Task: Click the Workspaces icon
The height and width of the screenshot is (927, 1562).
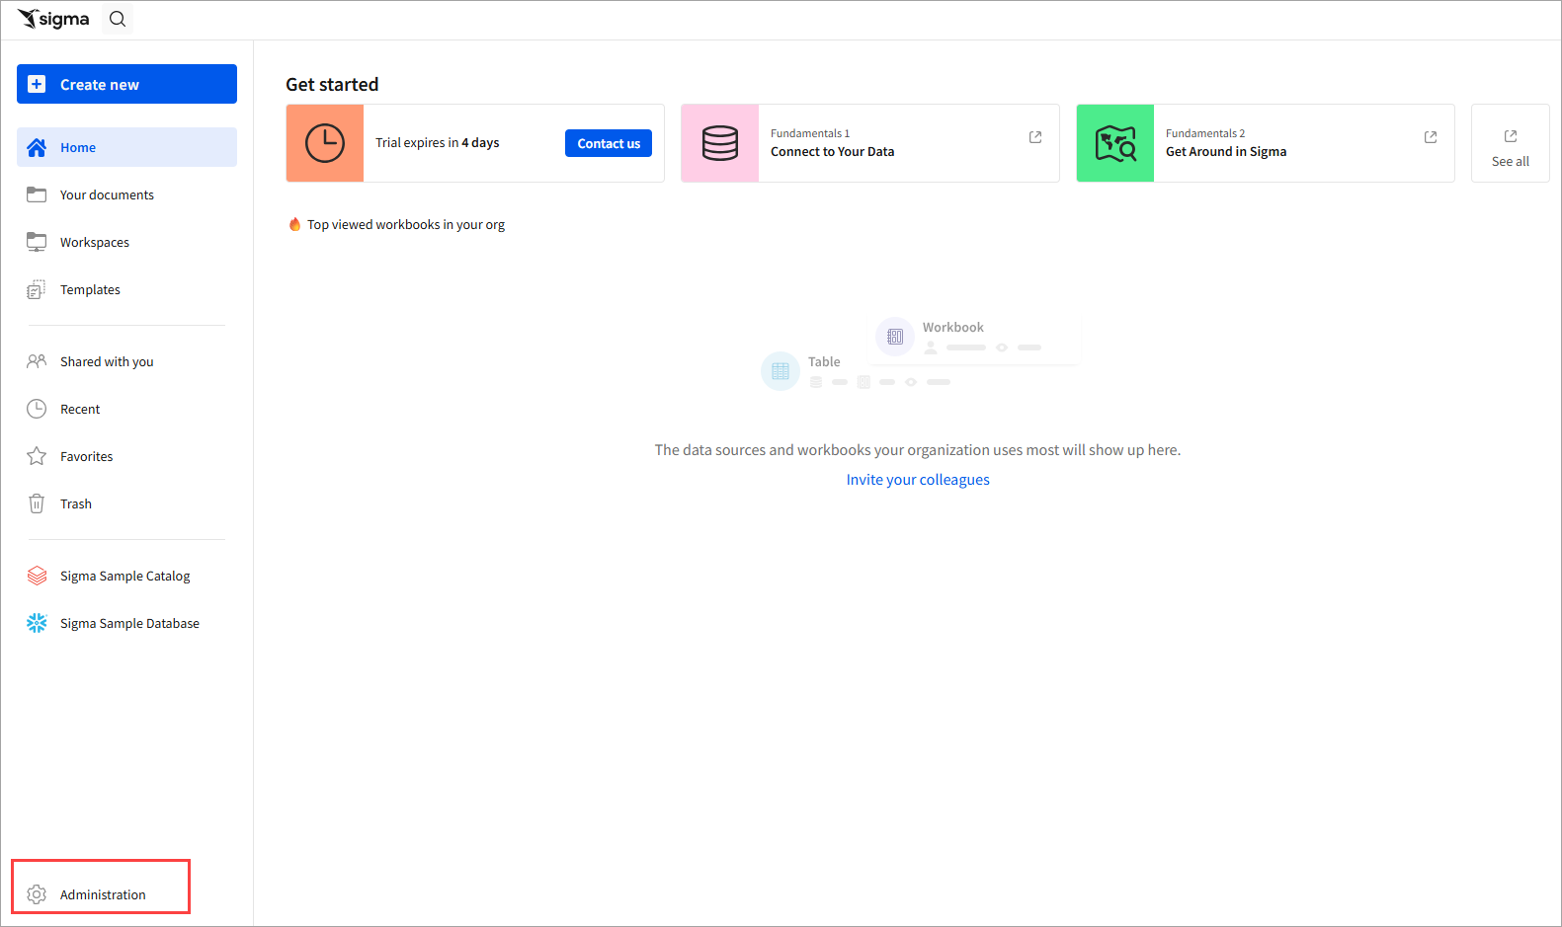Action: point(37,242)
